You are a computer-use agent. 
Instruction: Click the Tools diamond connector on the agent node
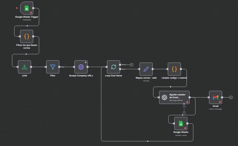click(184, 104)
